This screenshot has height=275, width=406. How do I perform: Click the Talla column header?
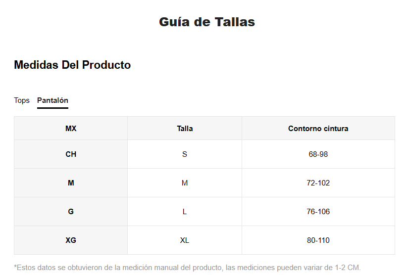click(185, 128)
